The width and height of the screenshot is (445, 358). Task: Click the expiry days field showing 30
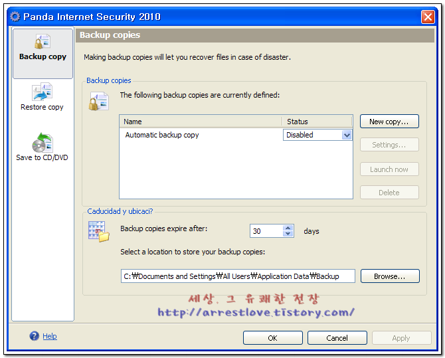[x=266, y=231]
